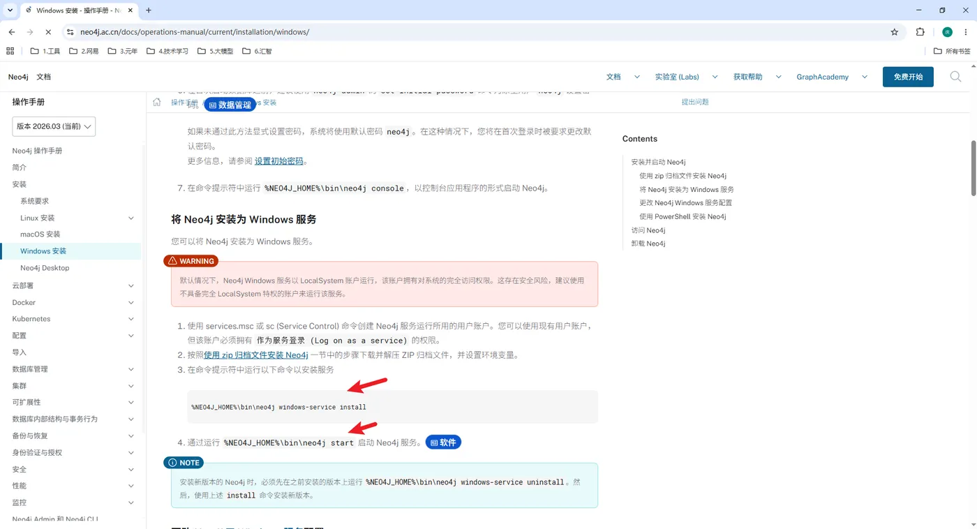This screenshot has width=977, height=529.
Task: Expand the Docker chevron in sidebar
Action: pos(131,302)
